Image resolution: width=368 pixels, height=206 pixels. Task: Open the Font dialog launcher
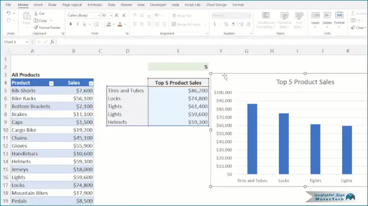coord(127,34)
